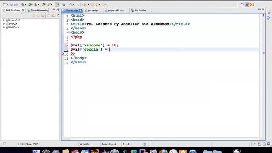Maximize the editor area

click(263, 10)
